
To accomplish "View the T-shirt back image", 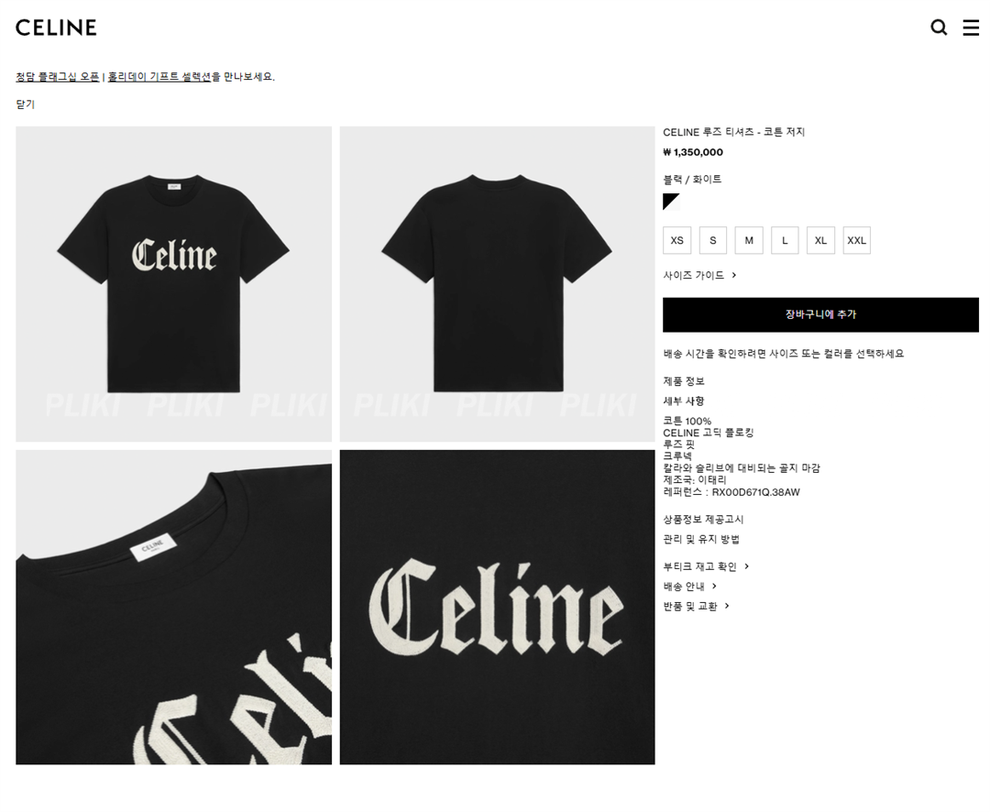I will coord(497,283).
